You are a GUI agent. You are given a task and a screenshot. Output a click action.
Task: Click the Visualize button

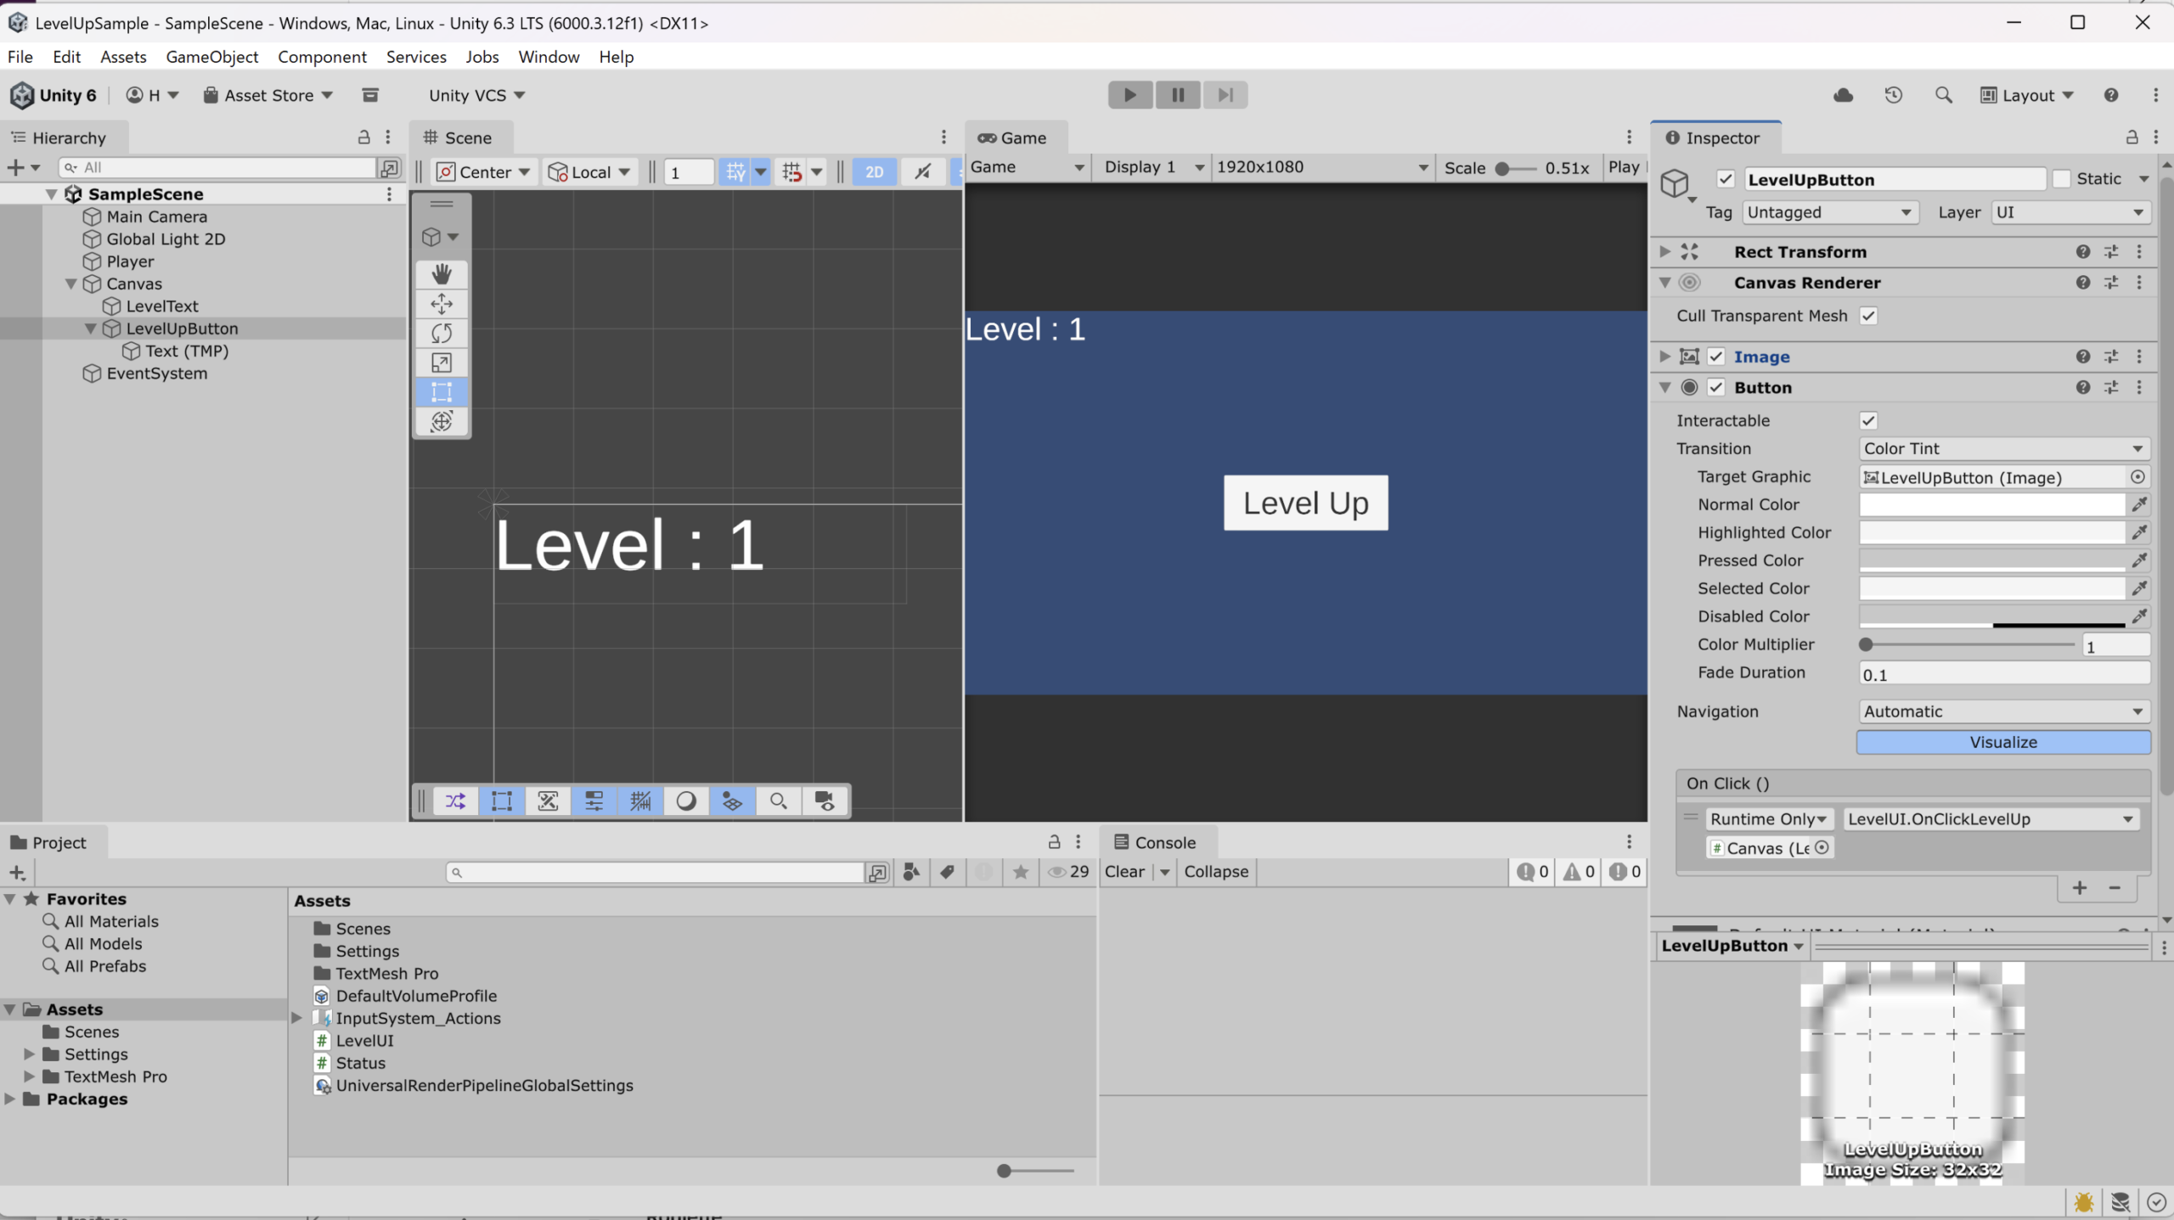[x=2002, y=742]
